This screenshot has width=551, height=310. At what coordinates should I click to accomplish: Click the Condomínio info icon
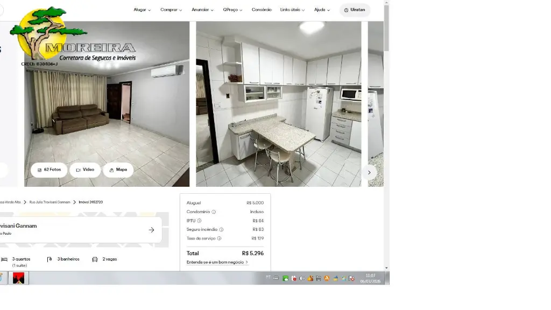click(214, 212)
